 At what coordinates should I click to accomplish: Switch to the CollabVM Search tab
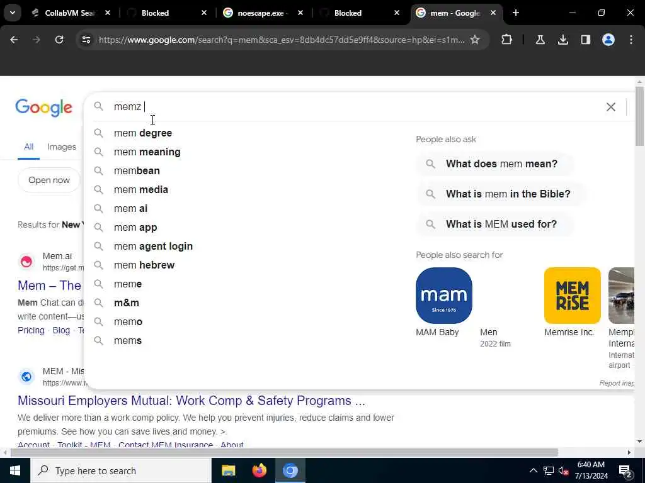click(x=71, y=13)
